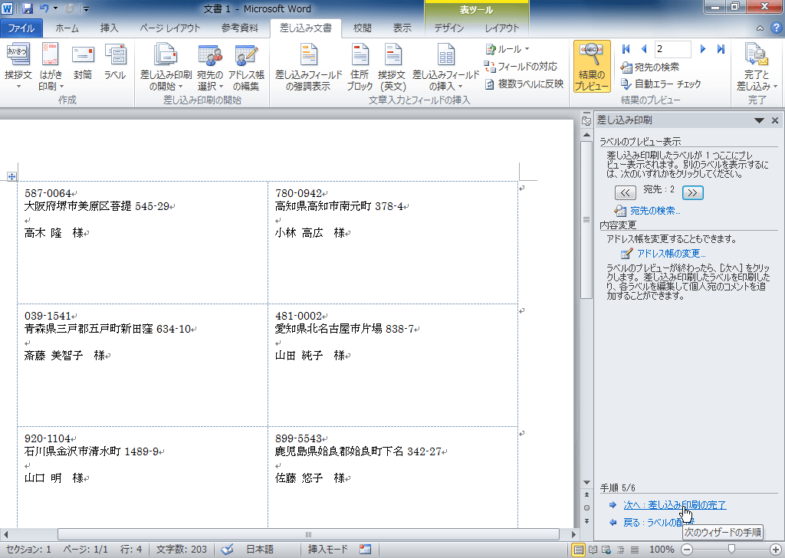Switch to the デザイン table tools tab
The image size is (785, 558).
pyautogui.click(x=449, y=28)
